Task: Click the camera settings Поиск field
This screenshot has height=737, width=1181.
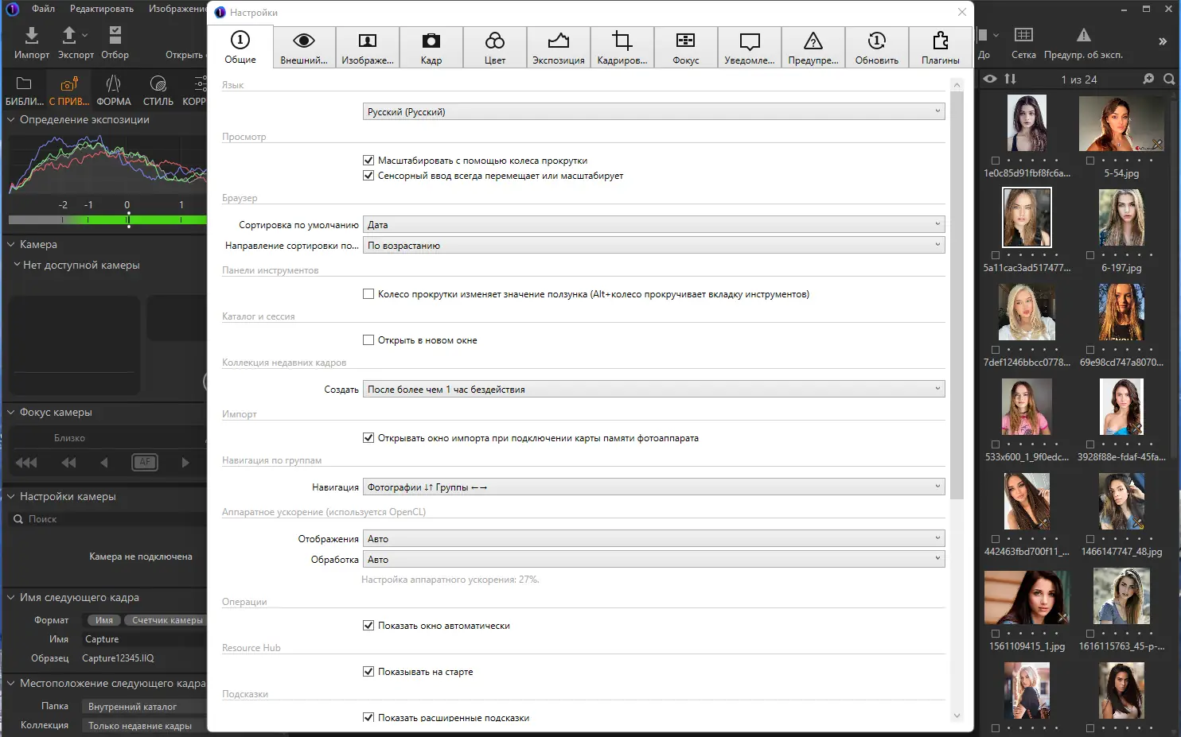Action: click(107, 519)
